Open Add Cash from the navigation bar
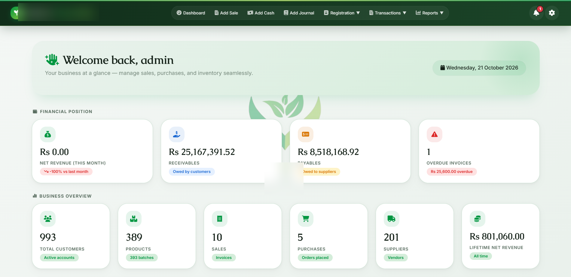 point(261,13)
